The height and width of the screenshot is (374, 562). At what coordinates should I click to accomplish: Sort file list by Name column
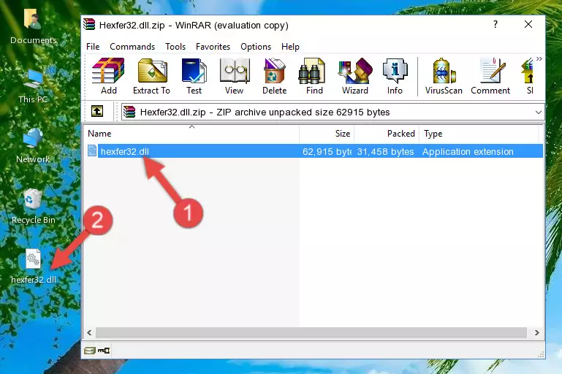[191, 133]
